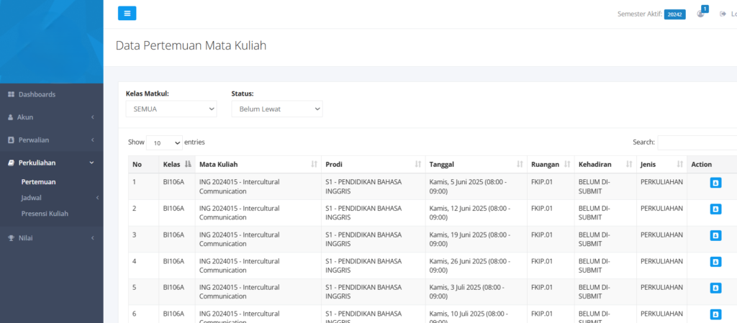Open action button for 19 Juni 2025 meeting
737x323 pixels.
click(715, 235)
